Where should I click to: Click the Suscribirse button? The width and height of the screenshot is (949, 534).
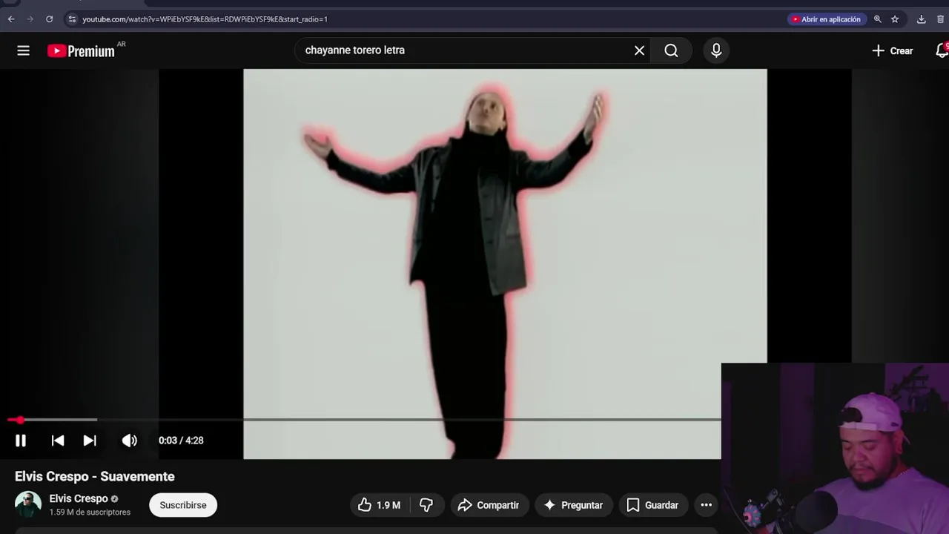[x=183, y=505]
